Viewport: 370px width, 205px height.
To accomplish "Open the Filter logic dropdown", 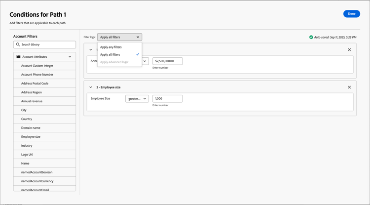I will click(x=120, y=37).
